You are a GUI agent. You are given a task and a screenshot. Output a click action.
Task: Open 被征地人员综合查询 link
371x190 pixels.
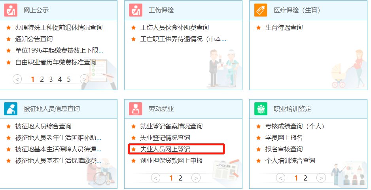pos(43,126)
